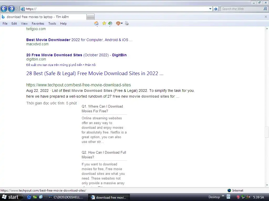The height and width of the screenshot is (201, 269).
Task: Open 28 Best Free Movie Download Sites result
Action: pos(95,73)
